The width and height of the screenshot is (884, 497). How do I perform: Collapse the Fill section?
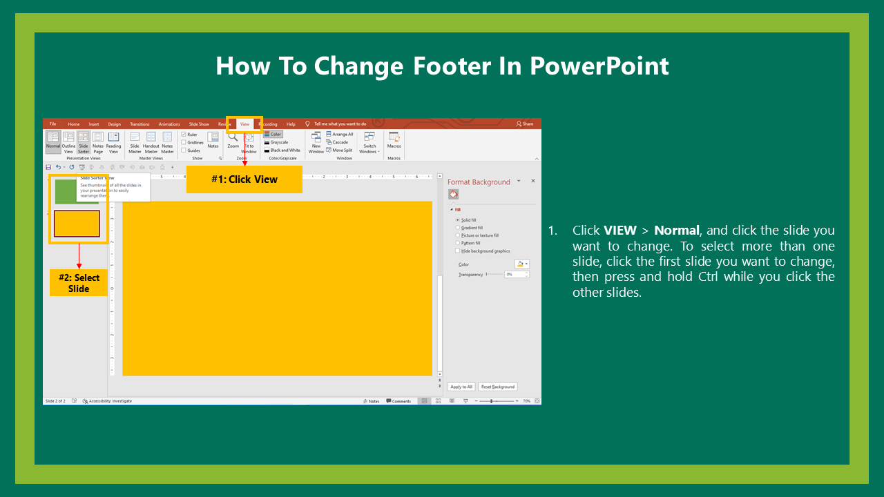(x=452, y=209)
